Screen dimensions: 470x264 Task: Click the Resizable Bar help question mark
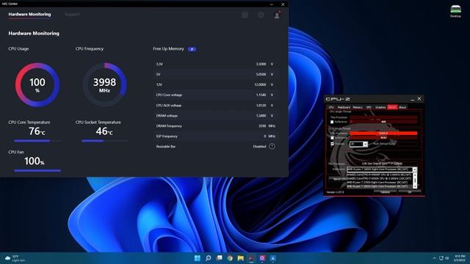(272, 147)
